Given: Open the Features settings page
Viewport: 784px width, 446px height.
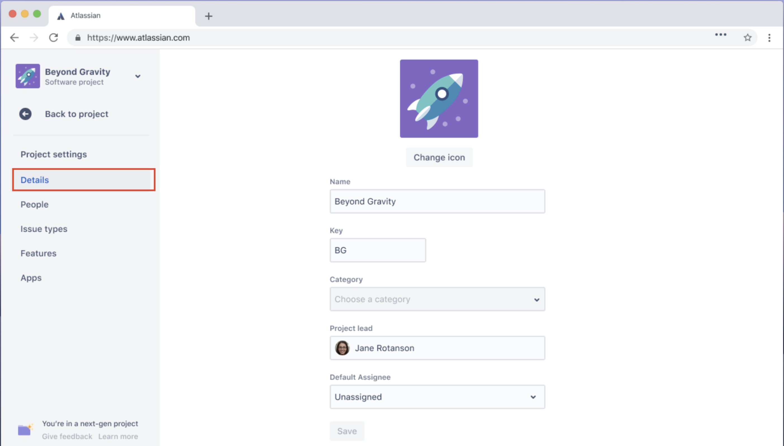Looking at the screenshot, I should coord(38,253).
